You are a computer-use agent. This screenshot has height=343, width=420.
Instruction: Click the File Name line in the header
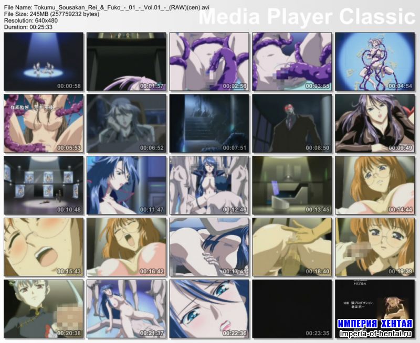point(107,7)
